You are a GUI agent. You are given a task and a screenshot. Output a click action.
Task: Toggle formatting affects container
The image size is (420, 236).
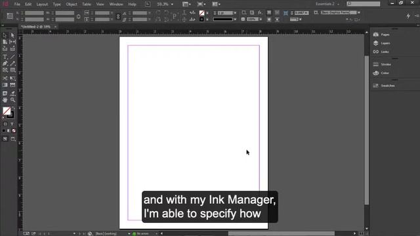(5, 124)
